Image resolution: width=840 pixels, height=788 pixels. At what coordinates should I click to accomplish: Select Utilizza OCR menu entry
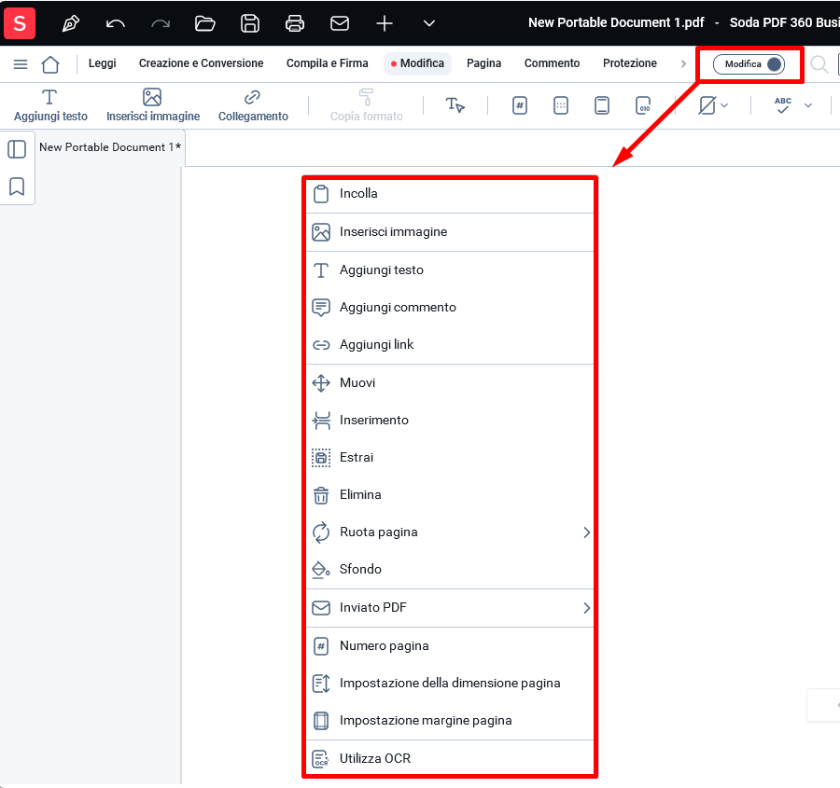pyautogui.click(x=450, y=758)
